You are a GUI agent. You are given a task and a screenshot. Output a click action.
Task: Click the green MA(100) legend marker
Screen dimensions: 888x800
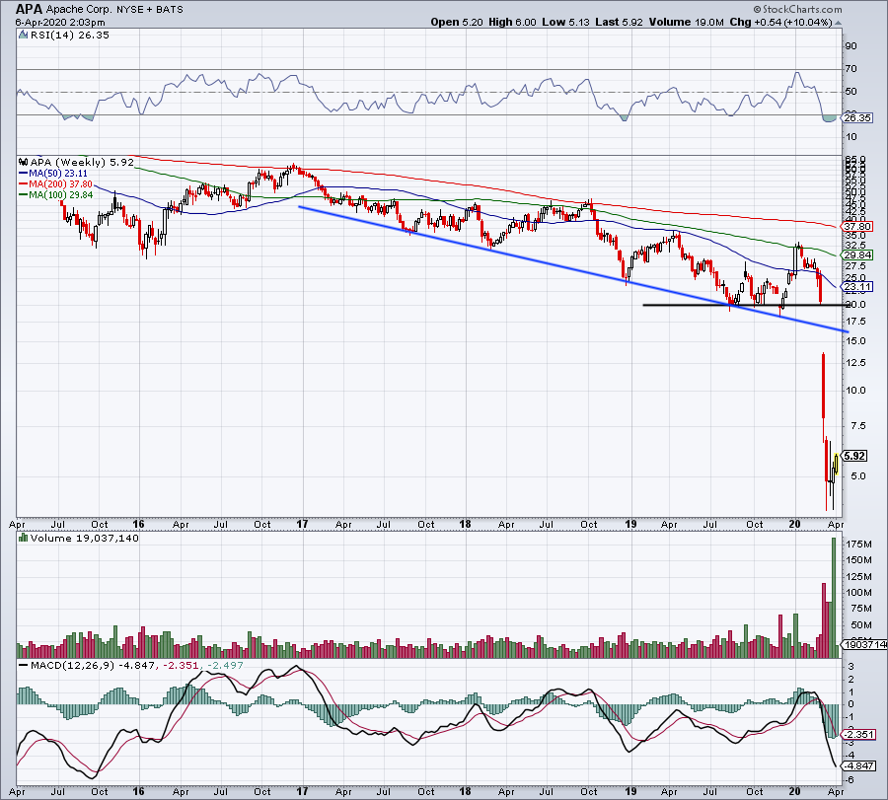pos(22,194)
